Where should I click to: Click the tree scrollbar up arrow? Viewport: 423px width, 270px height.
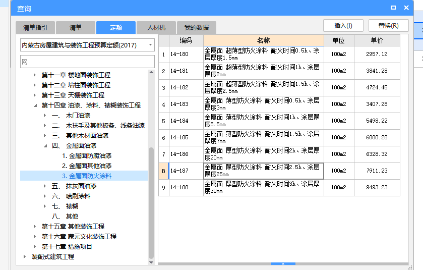click(151, 72)
